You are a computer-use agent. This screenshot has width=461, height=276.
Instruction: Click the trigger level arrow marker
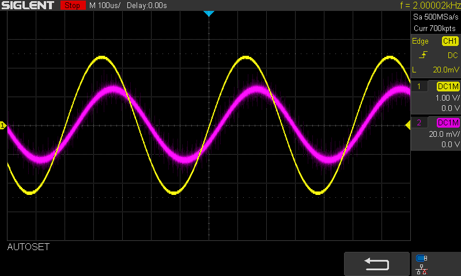click(x=408, y=125)
